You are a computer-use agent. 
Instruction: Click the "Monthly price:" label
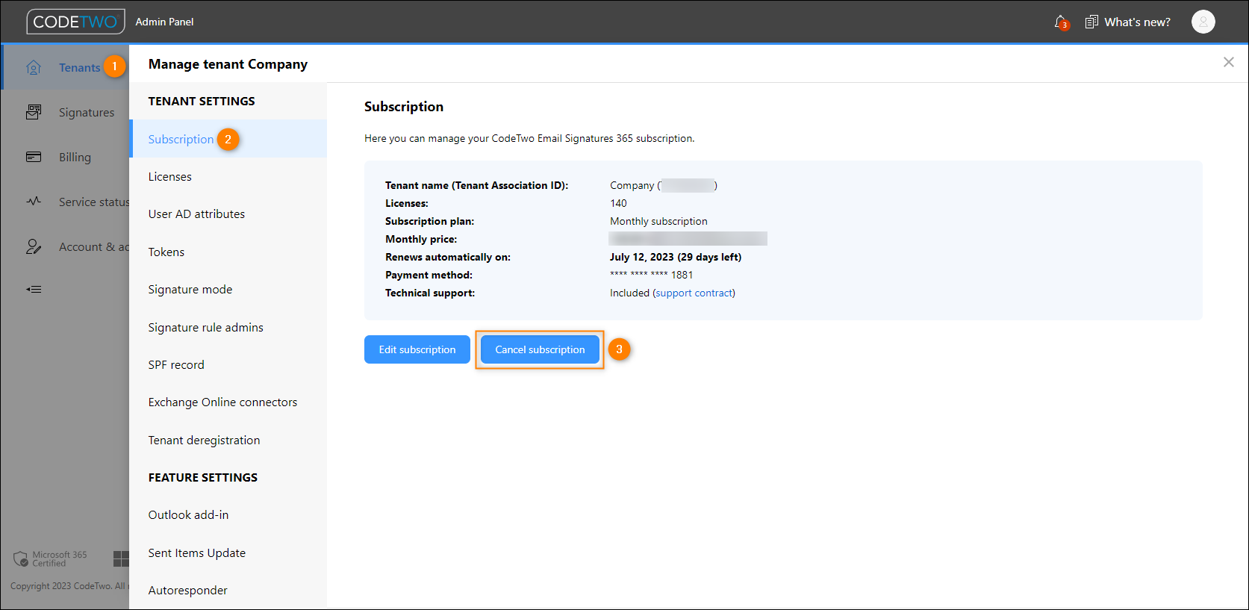pyautogui.click(x=421, y=239)
